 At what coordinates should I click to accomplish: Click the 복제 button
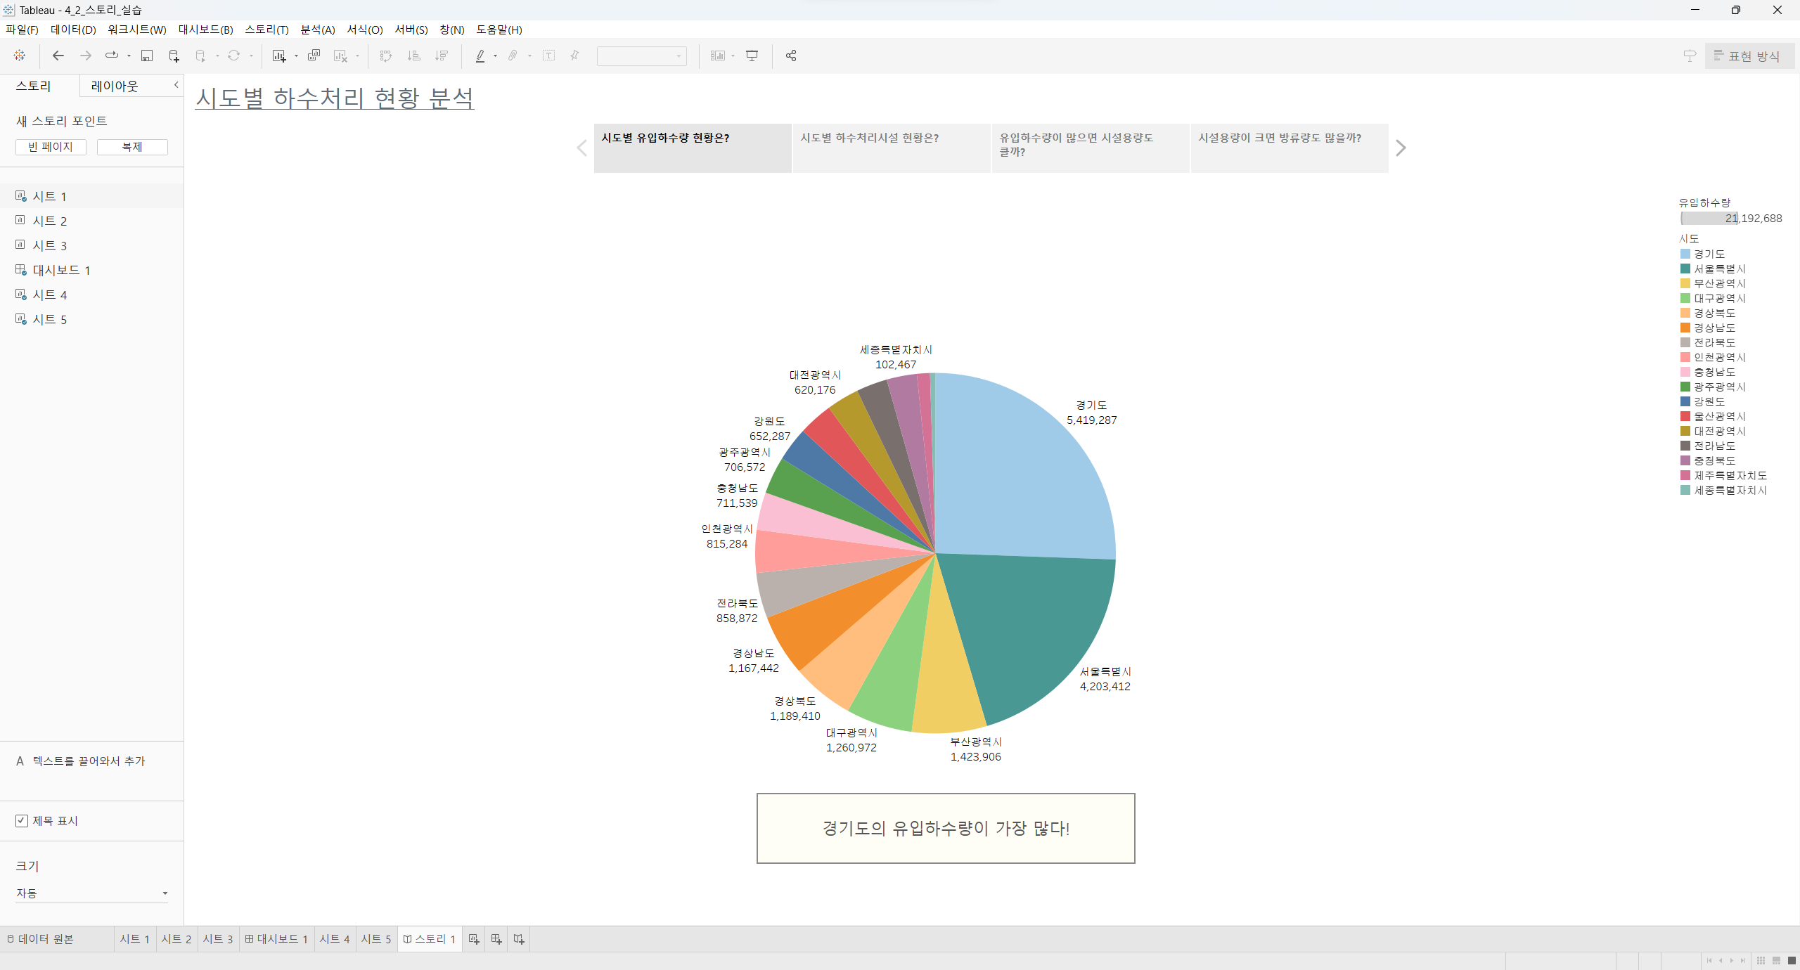coord(132,147)
